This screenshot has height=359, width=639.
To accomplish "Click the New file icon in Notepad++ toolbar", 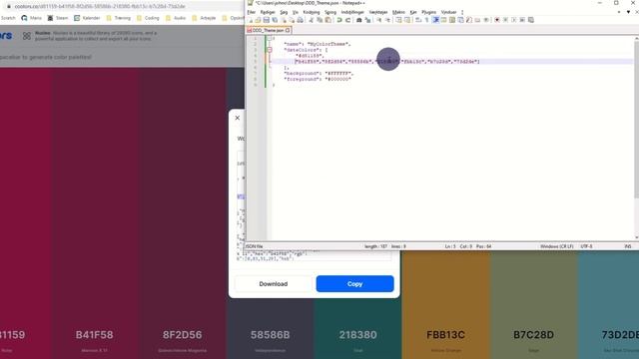I will coord(251,20).
